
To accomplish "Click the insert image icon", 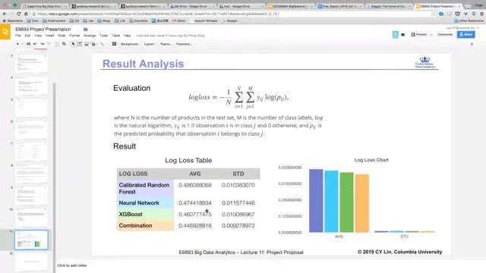I will tap(87, 44).
